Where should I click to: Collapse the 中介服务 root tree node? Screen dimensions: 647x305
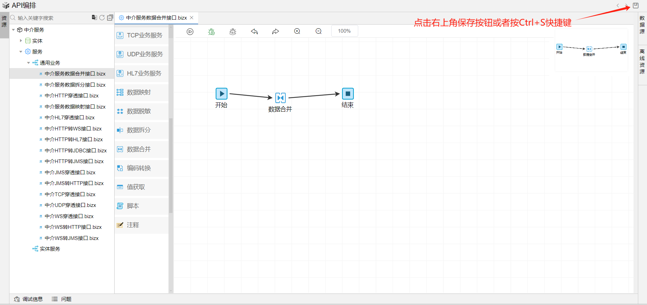coord(13,30)
